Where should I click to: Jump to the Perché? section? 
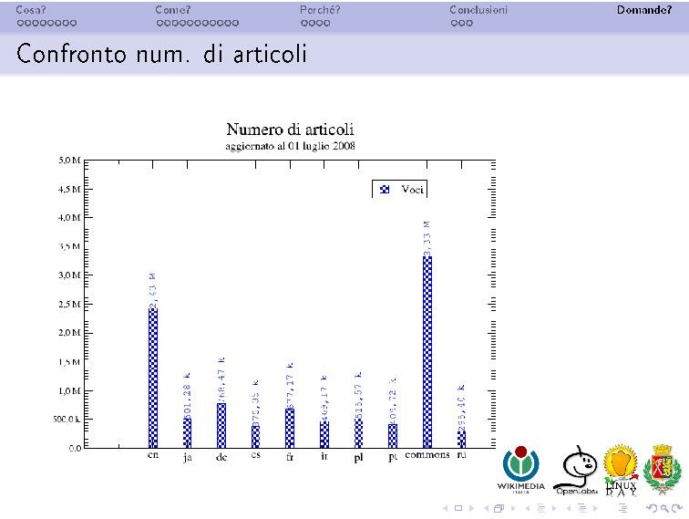tap(320, 10)
